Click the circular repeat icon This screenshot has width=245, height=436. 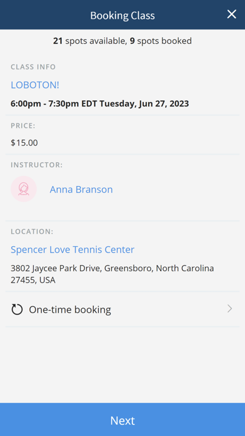point(17,309)
